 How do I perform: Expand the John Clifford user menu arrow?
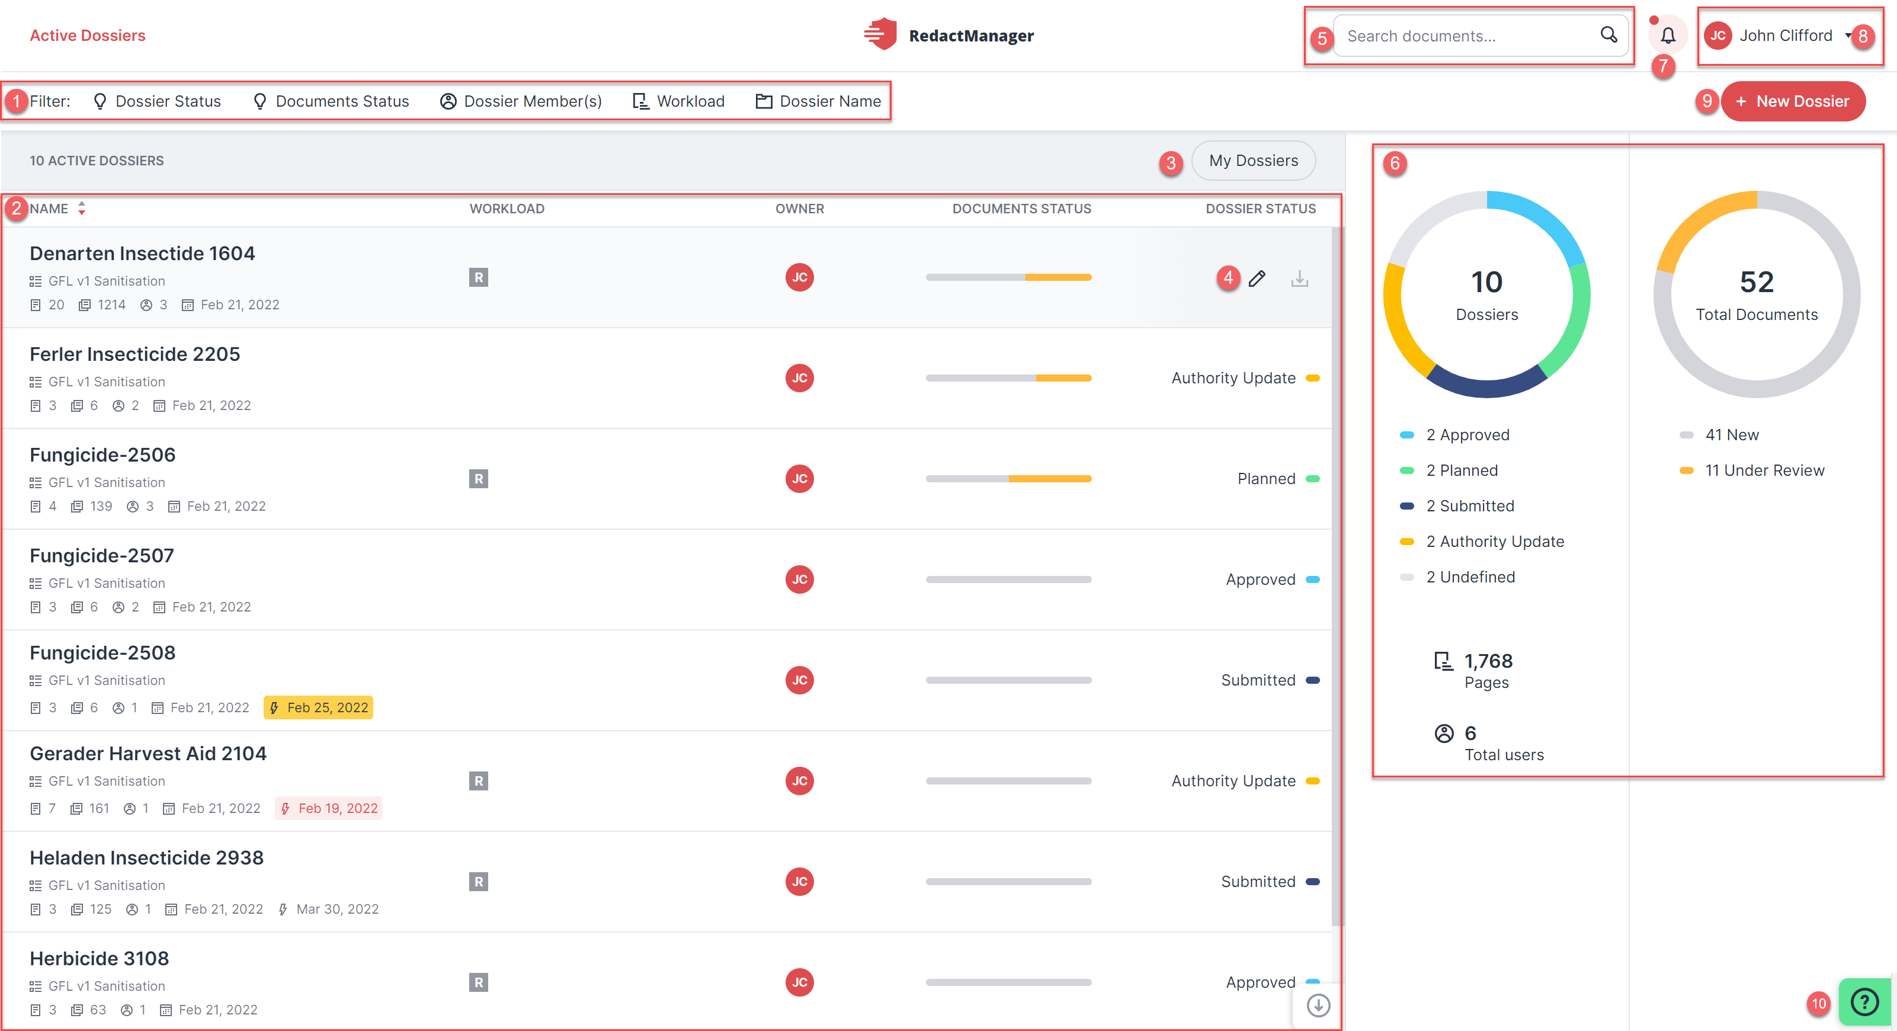(1848, 36)
